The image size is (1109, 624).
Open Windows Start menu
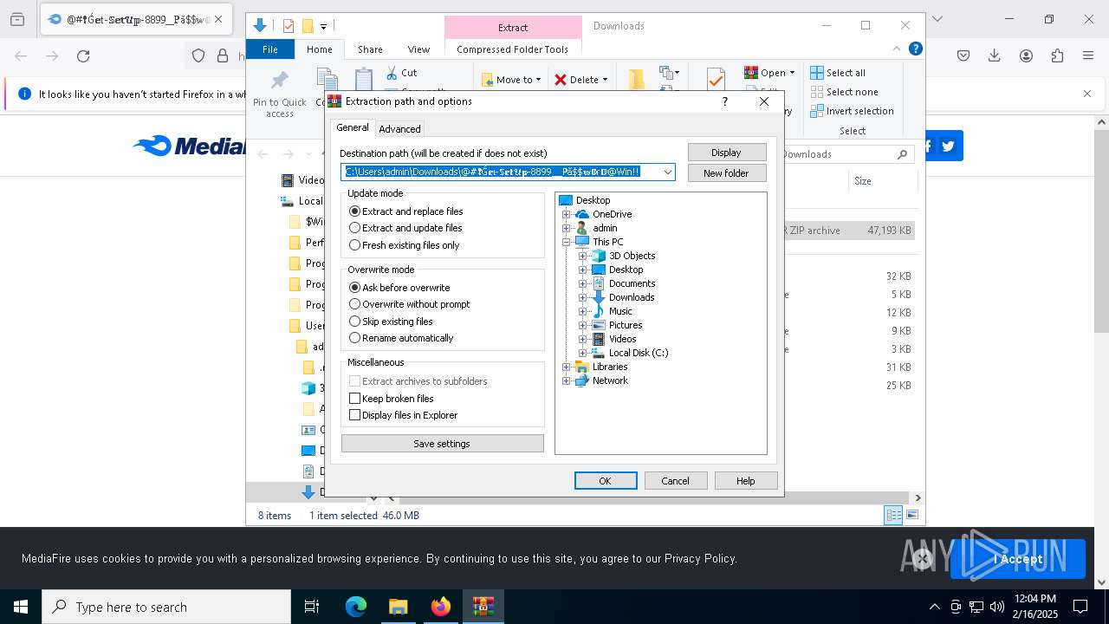point(21,607)
